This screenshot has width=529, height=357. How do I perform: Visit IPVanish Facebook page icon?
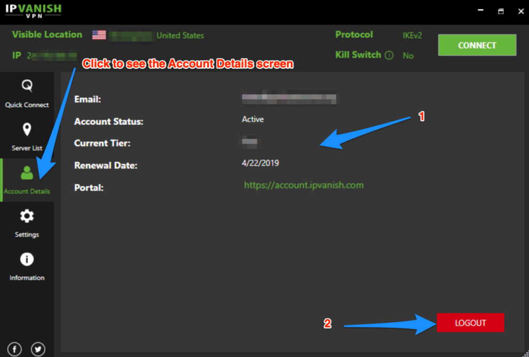[14, 349]
